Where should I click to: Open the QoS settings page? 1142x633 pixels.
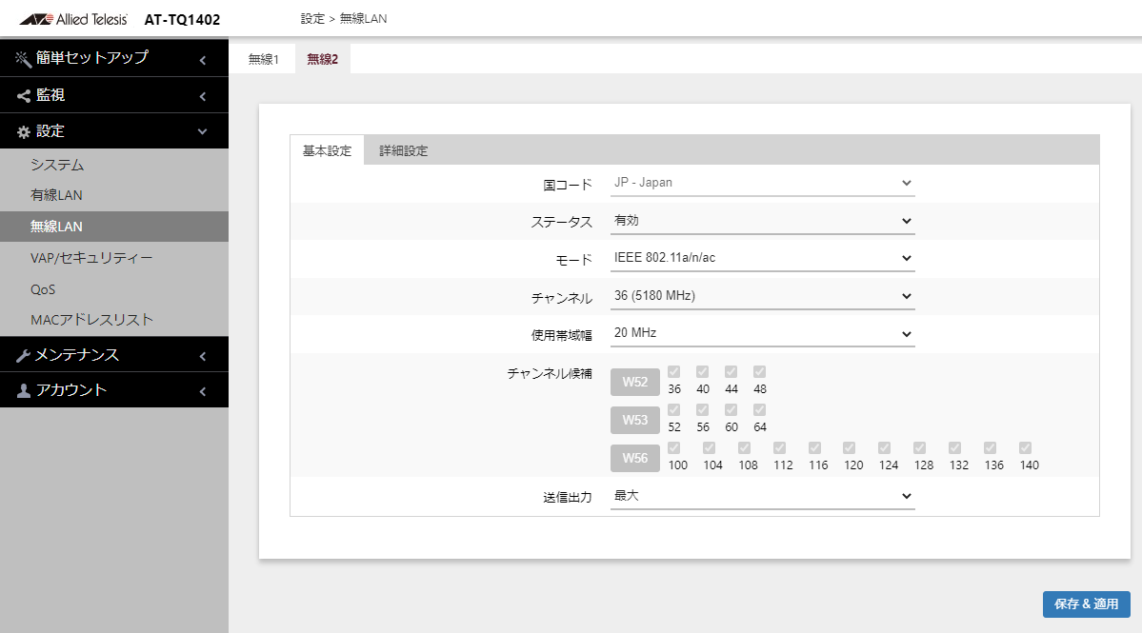[x=114, y=288]
